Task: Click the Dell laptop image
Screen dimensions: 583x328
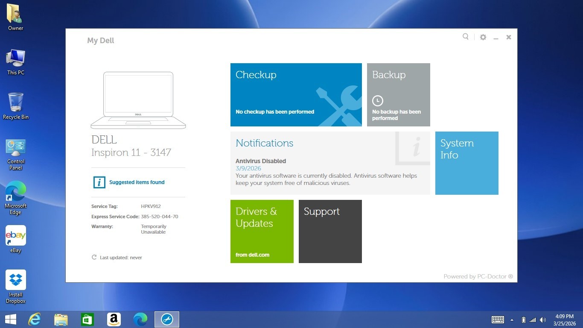Action: tap(138, 100)
